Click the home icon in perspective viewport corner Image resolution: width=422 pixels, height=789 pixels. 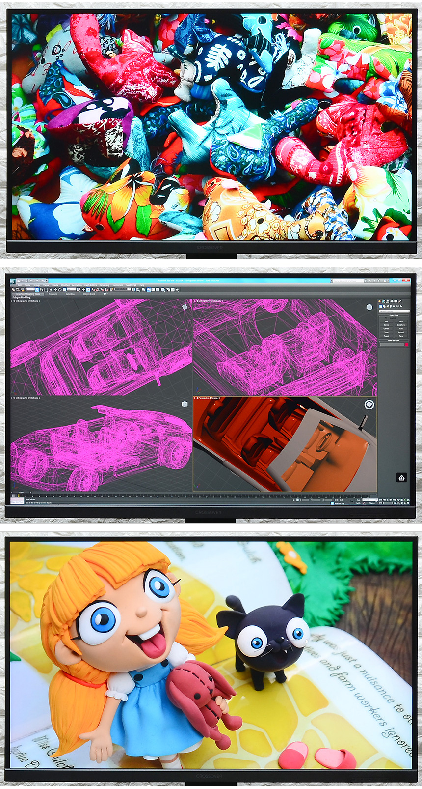(401, 477)
